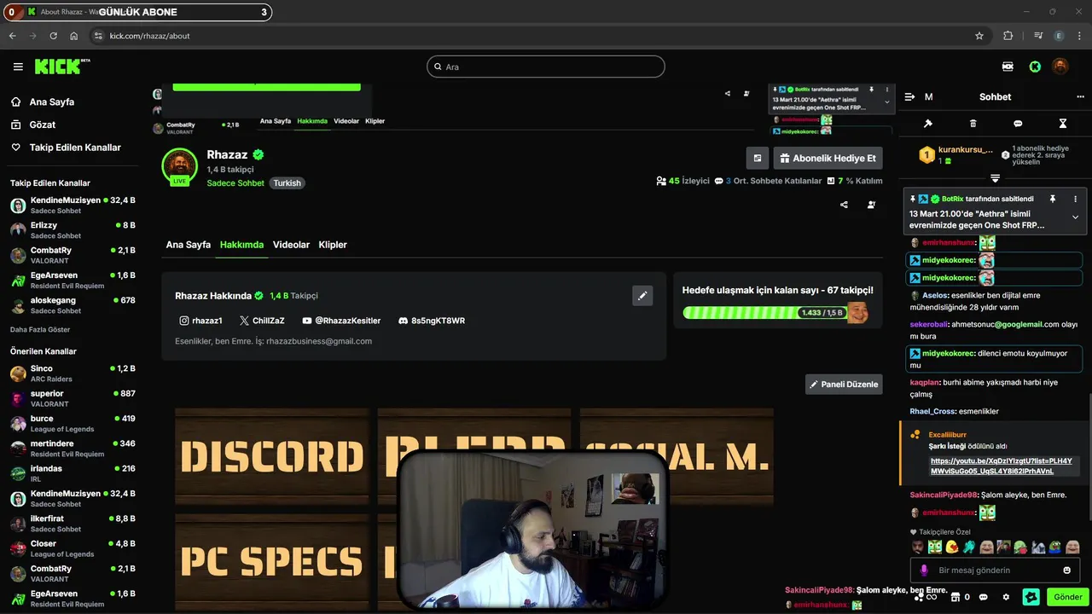Click the green Kick K icon in header
Viewport: 1092px width, 614px height.
pyautogui.click(x=1035, y=67)
